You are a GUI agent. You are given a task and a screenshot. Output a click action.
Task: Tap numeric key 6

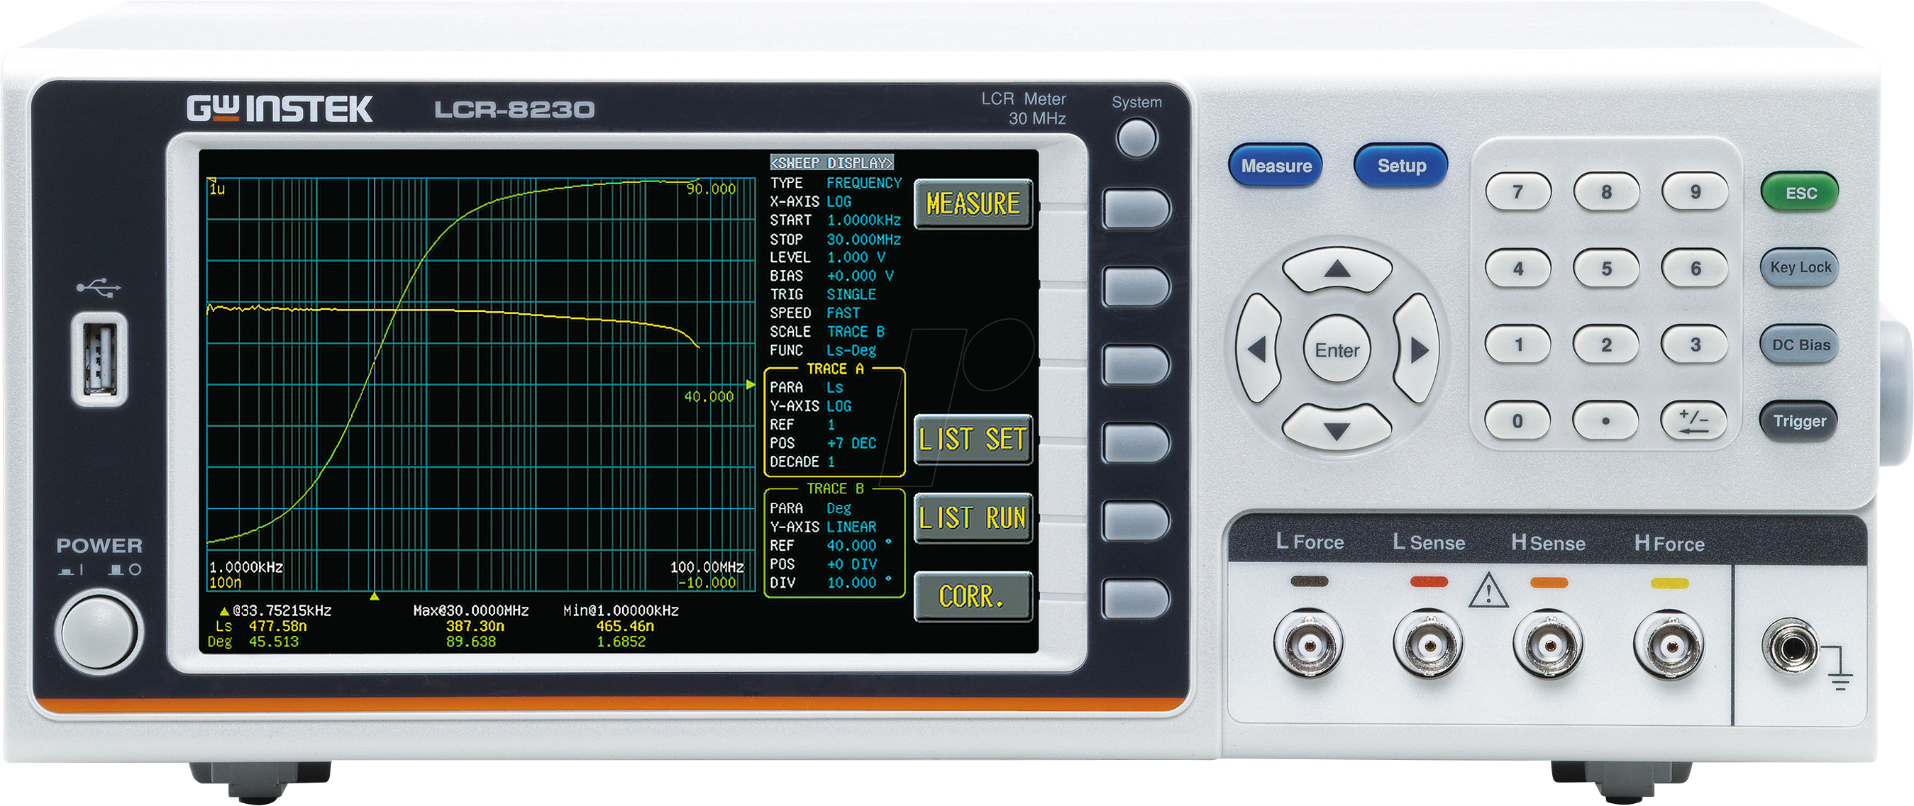pos(1695,268)
